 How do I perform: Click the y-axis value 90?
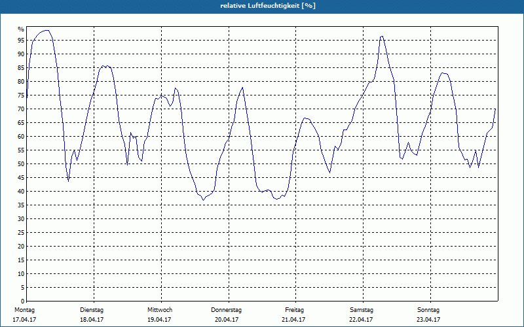pyautogui.click(x=21, y=54)
